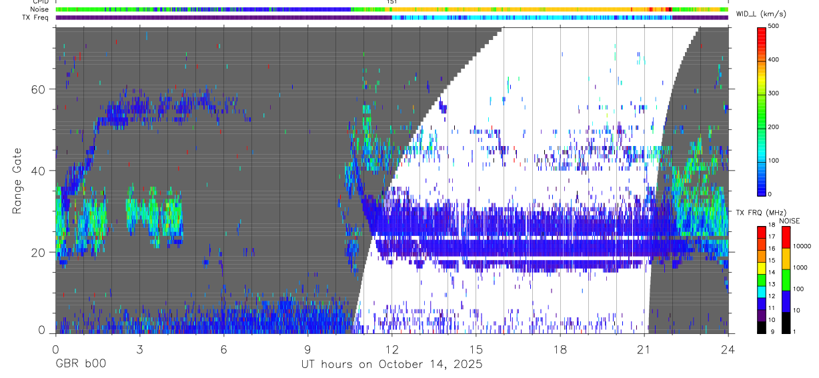Pick the cyan 12–13 MHz swatch in TX FRQ legend
819x378 pixels.
pyautogui.click(x=761, y=291)
